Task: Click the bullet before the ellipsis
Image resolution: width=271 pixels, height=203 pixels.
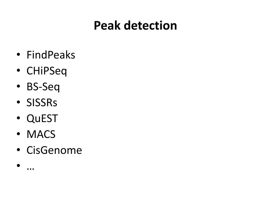Action: coord(19,166)
